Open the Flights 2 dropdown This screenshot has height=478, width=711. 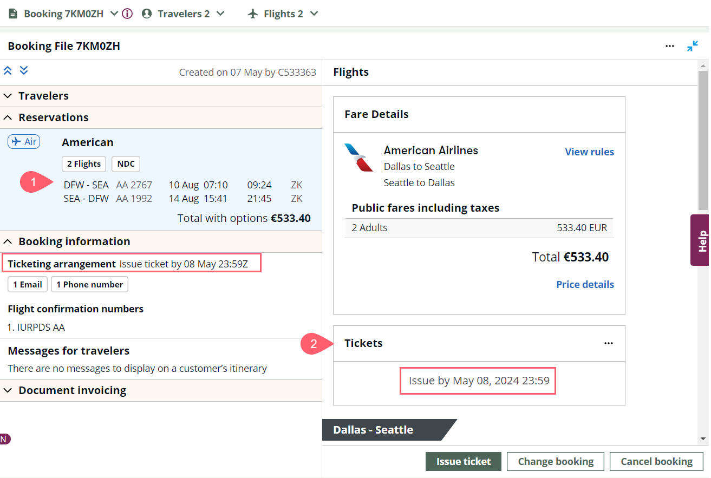314,14
